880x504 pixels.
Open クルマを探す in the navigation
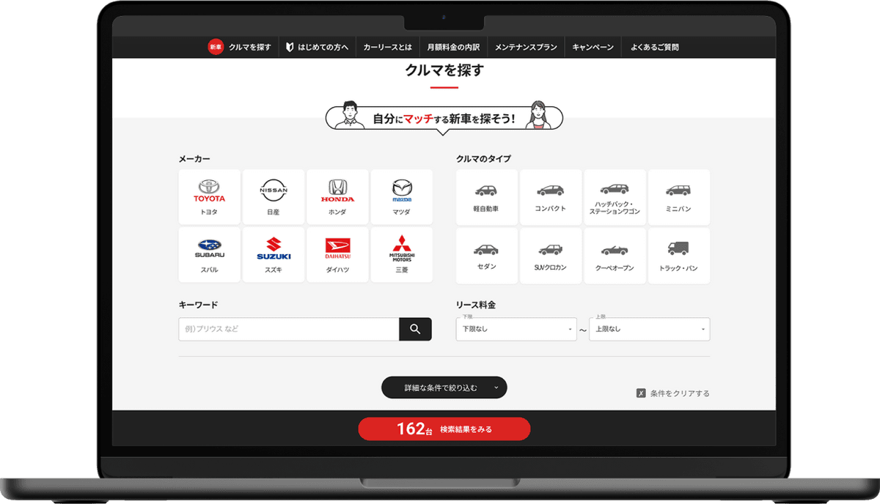pos(250,48)
